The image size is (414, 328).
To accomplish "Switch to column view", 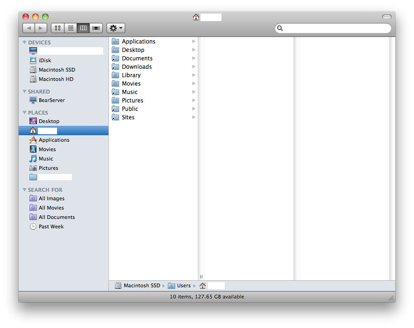I will point(83,28).
